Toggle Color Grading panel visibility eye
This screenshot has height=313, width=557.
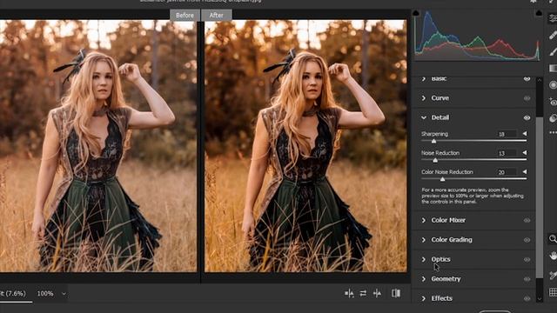click(527, 240)
